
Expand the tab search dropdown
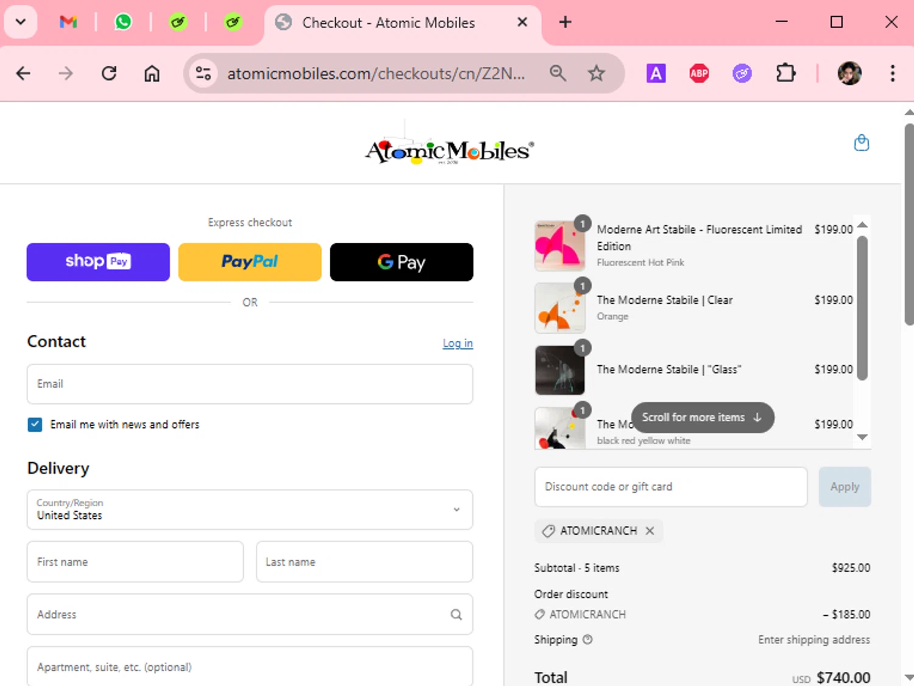pyautogui.click(x=21, y=22)
